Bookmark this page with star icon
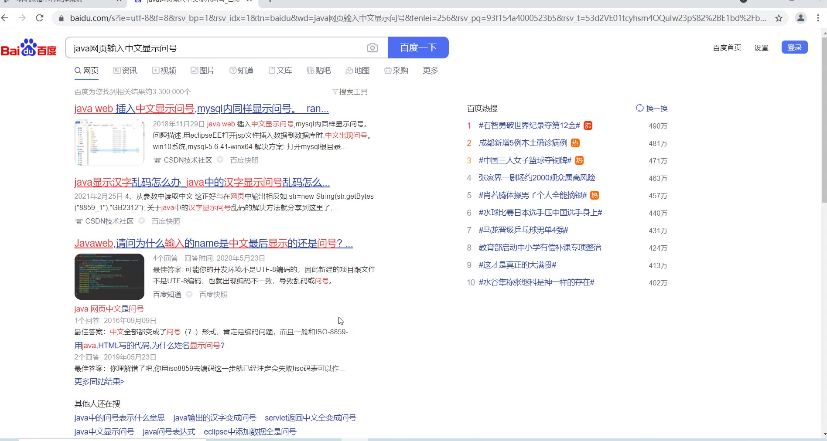This screenshot has width=827, height=441. tap(779, 18)
